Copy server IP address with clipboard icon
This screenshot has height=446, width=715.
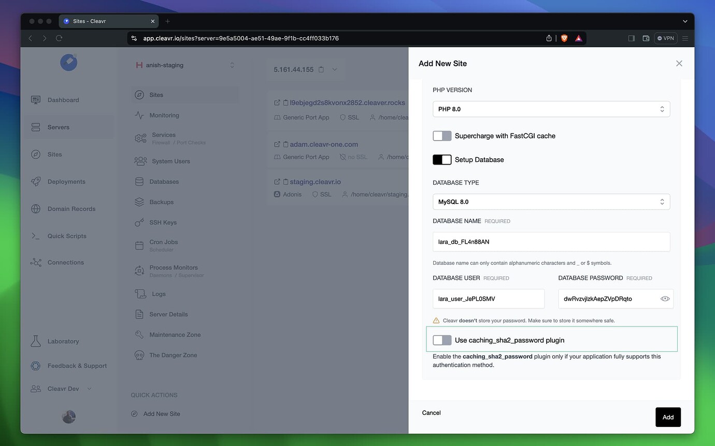[321, 69]
